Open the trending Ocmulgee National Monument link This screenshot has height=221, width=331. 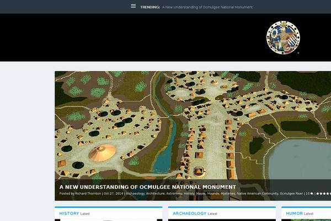click(x=207, y=7)
